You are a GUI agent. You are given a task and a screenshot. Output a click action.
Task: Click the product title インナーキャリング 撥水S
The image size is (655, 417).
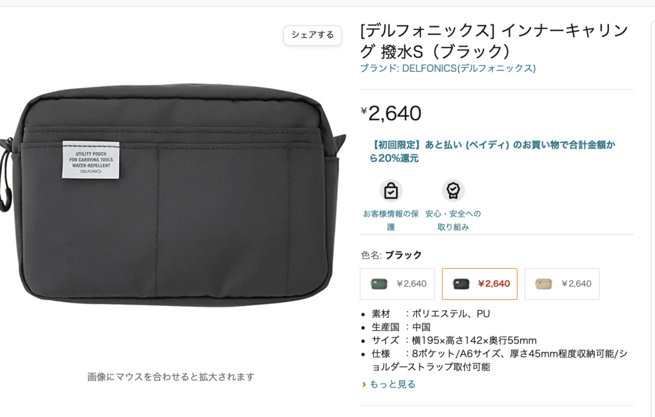pos(494,41)
